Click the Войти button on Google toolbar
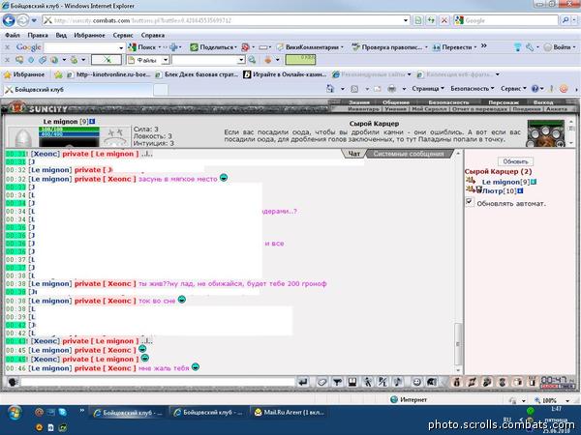 point(558,47)
